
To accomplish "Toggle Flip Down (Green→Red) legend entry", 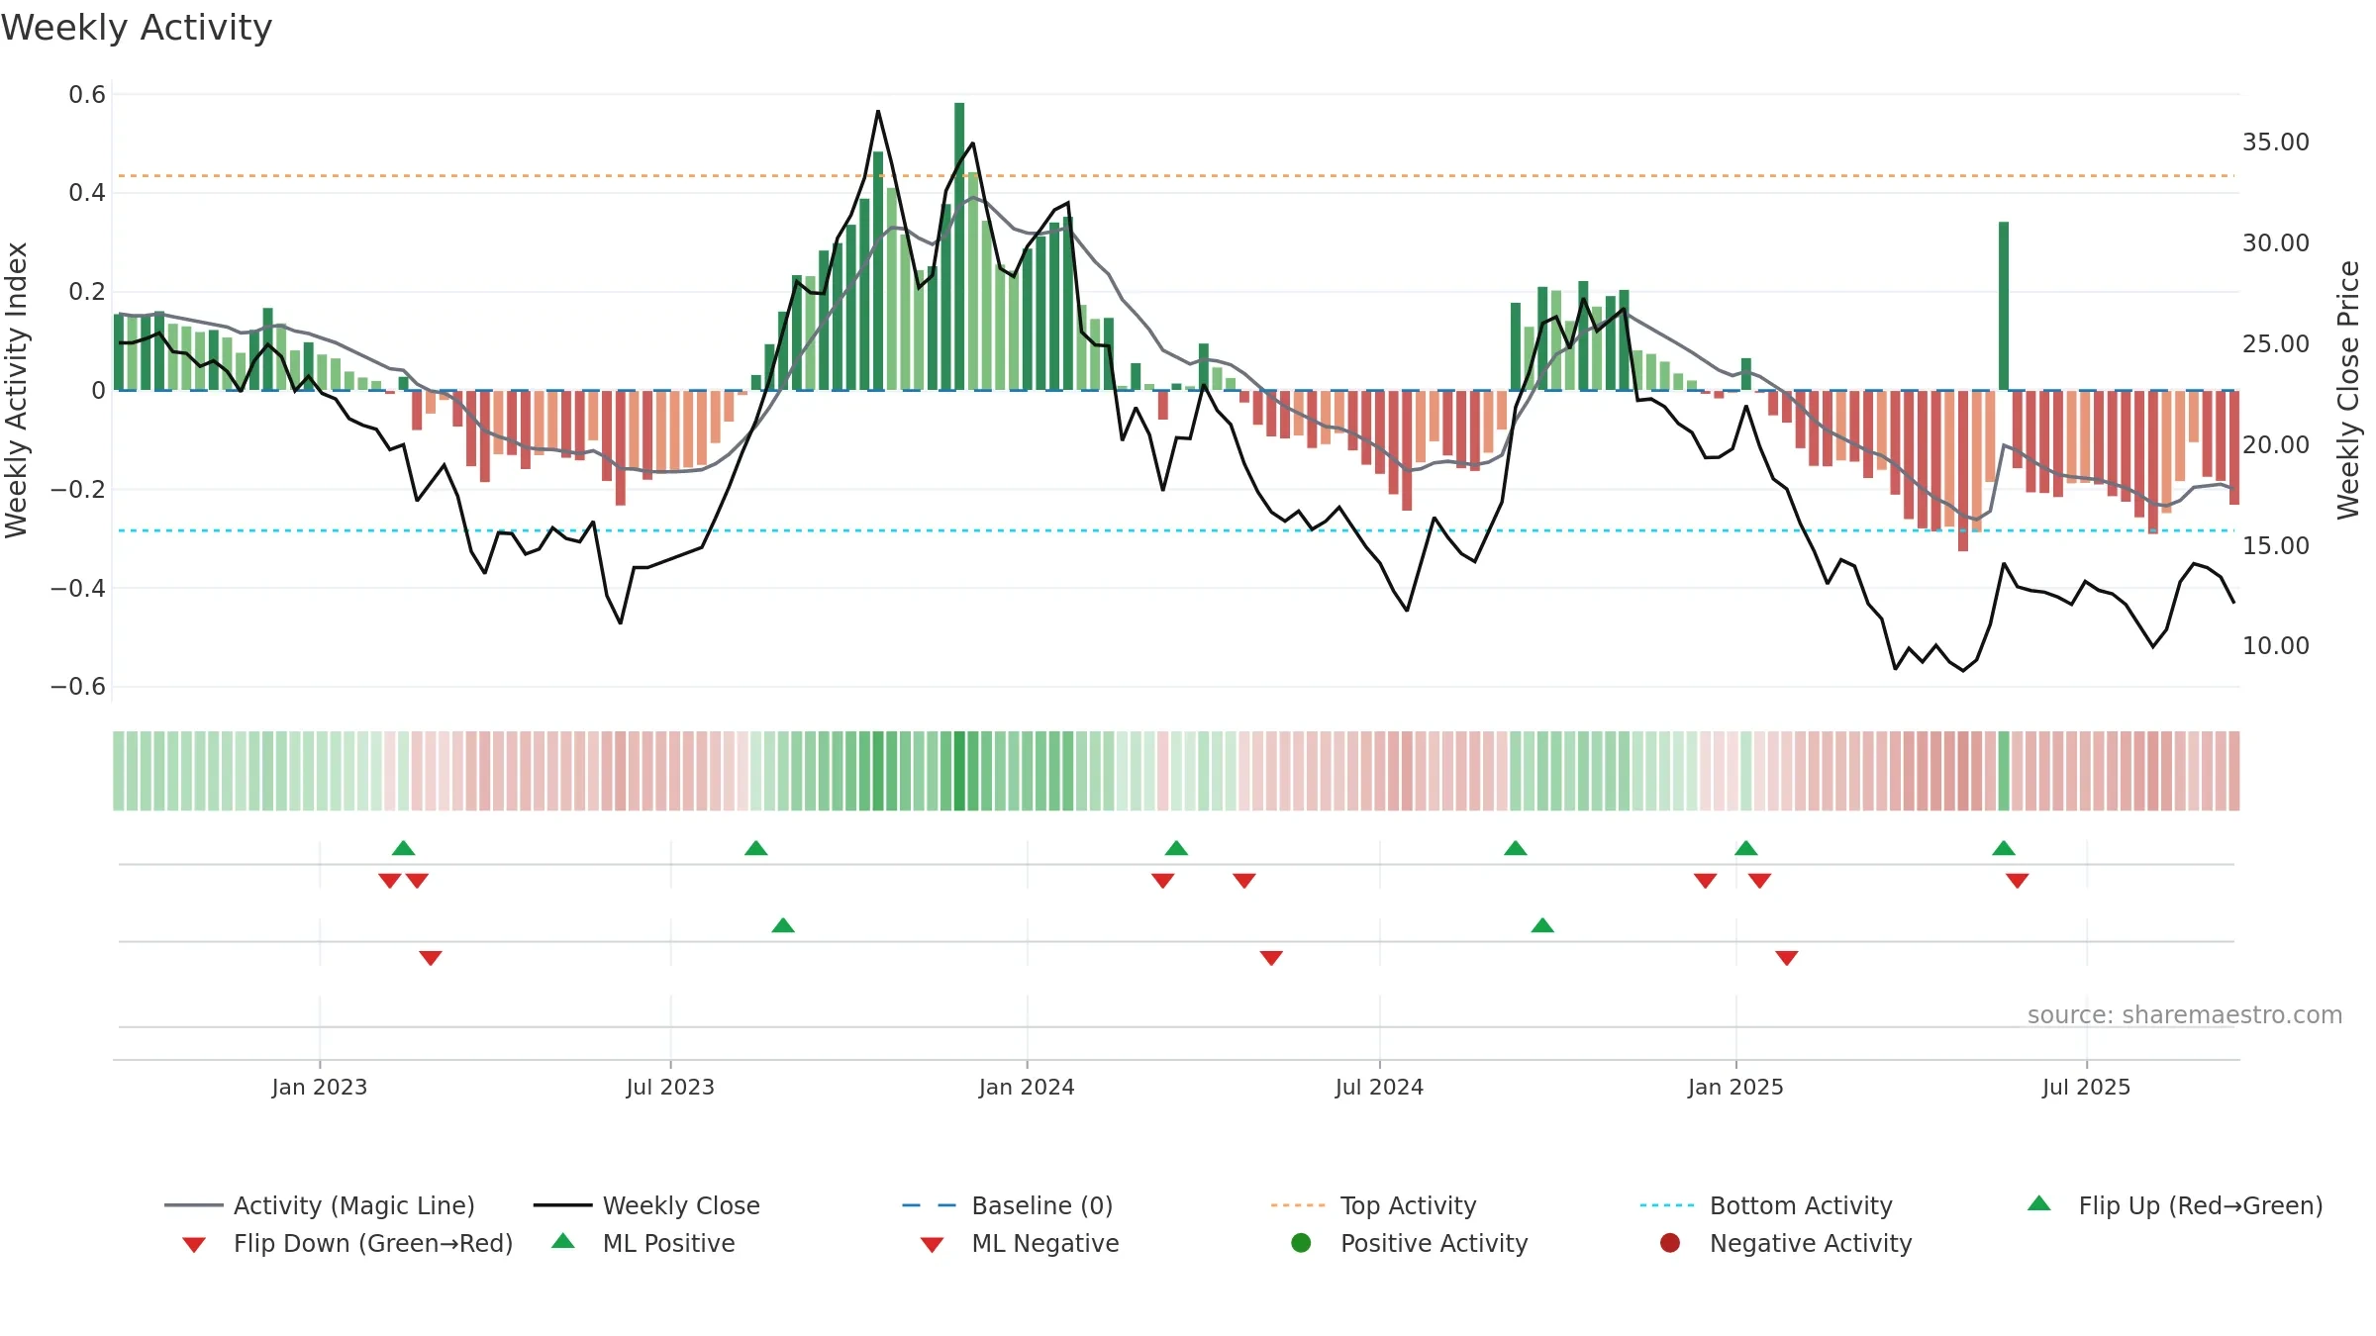I will (347, 1243).
